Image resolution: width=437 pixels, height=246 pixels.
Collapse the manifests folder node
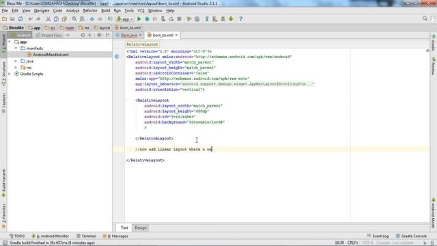click(16, 49)
